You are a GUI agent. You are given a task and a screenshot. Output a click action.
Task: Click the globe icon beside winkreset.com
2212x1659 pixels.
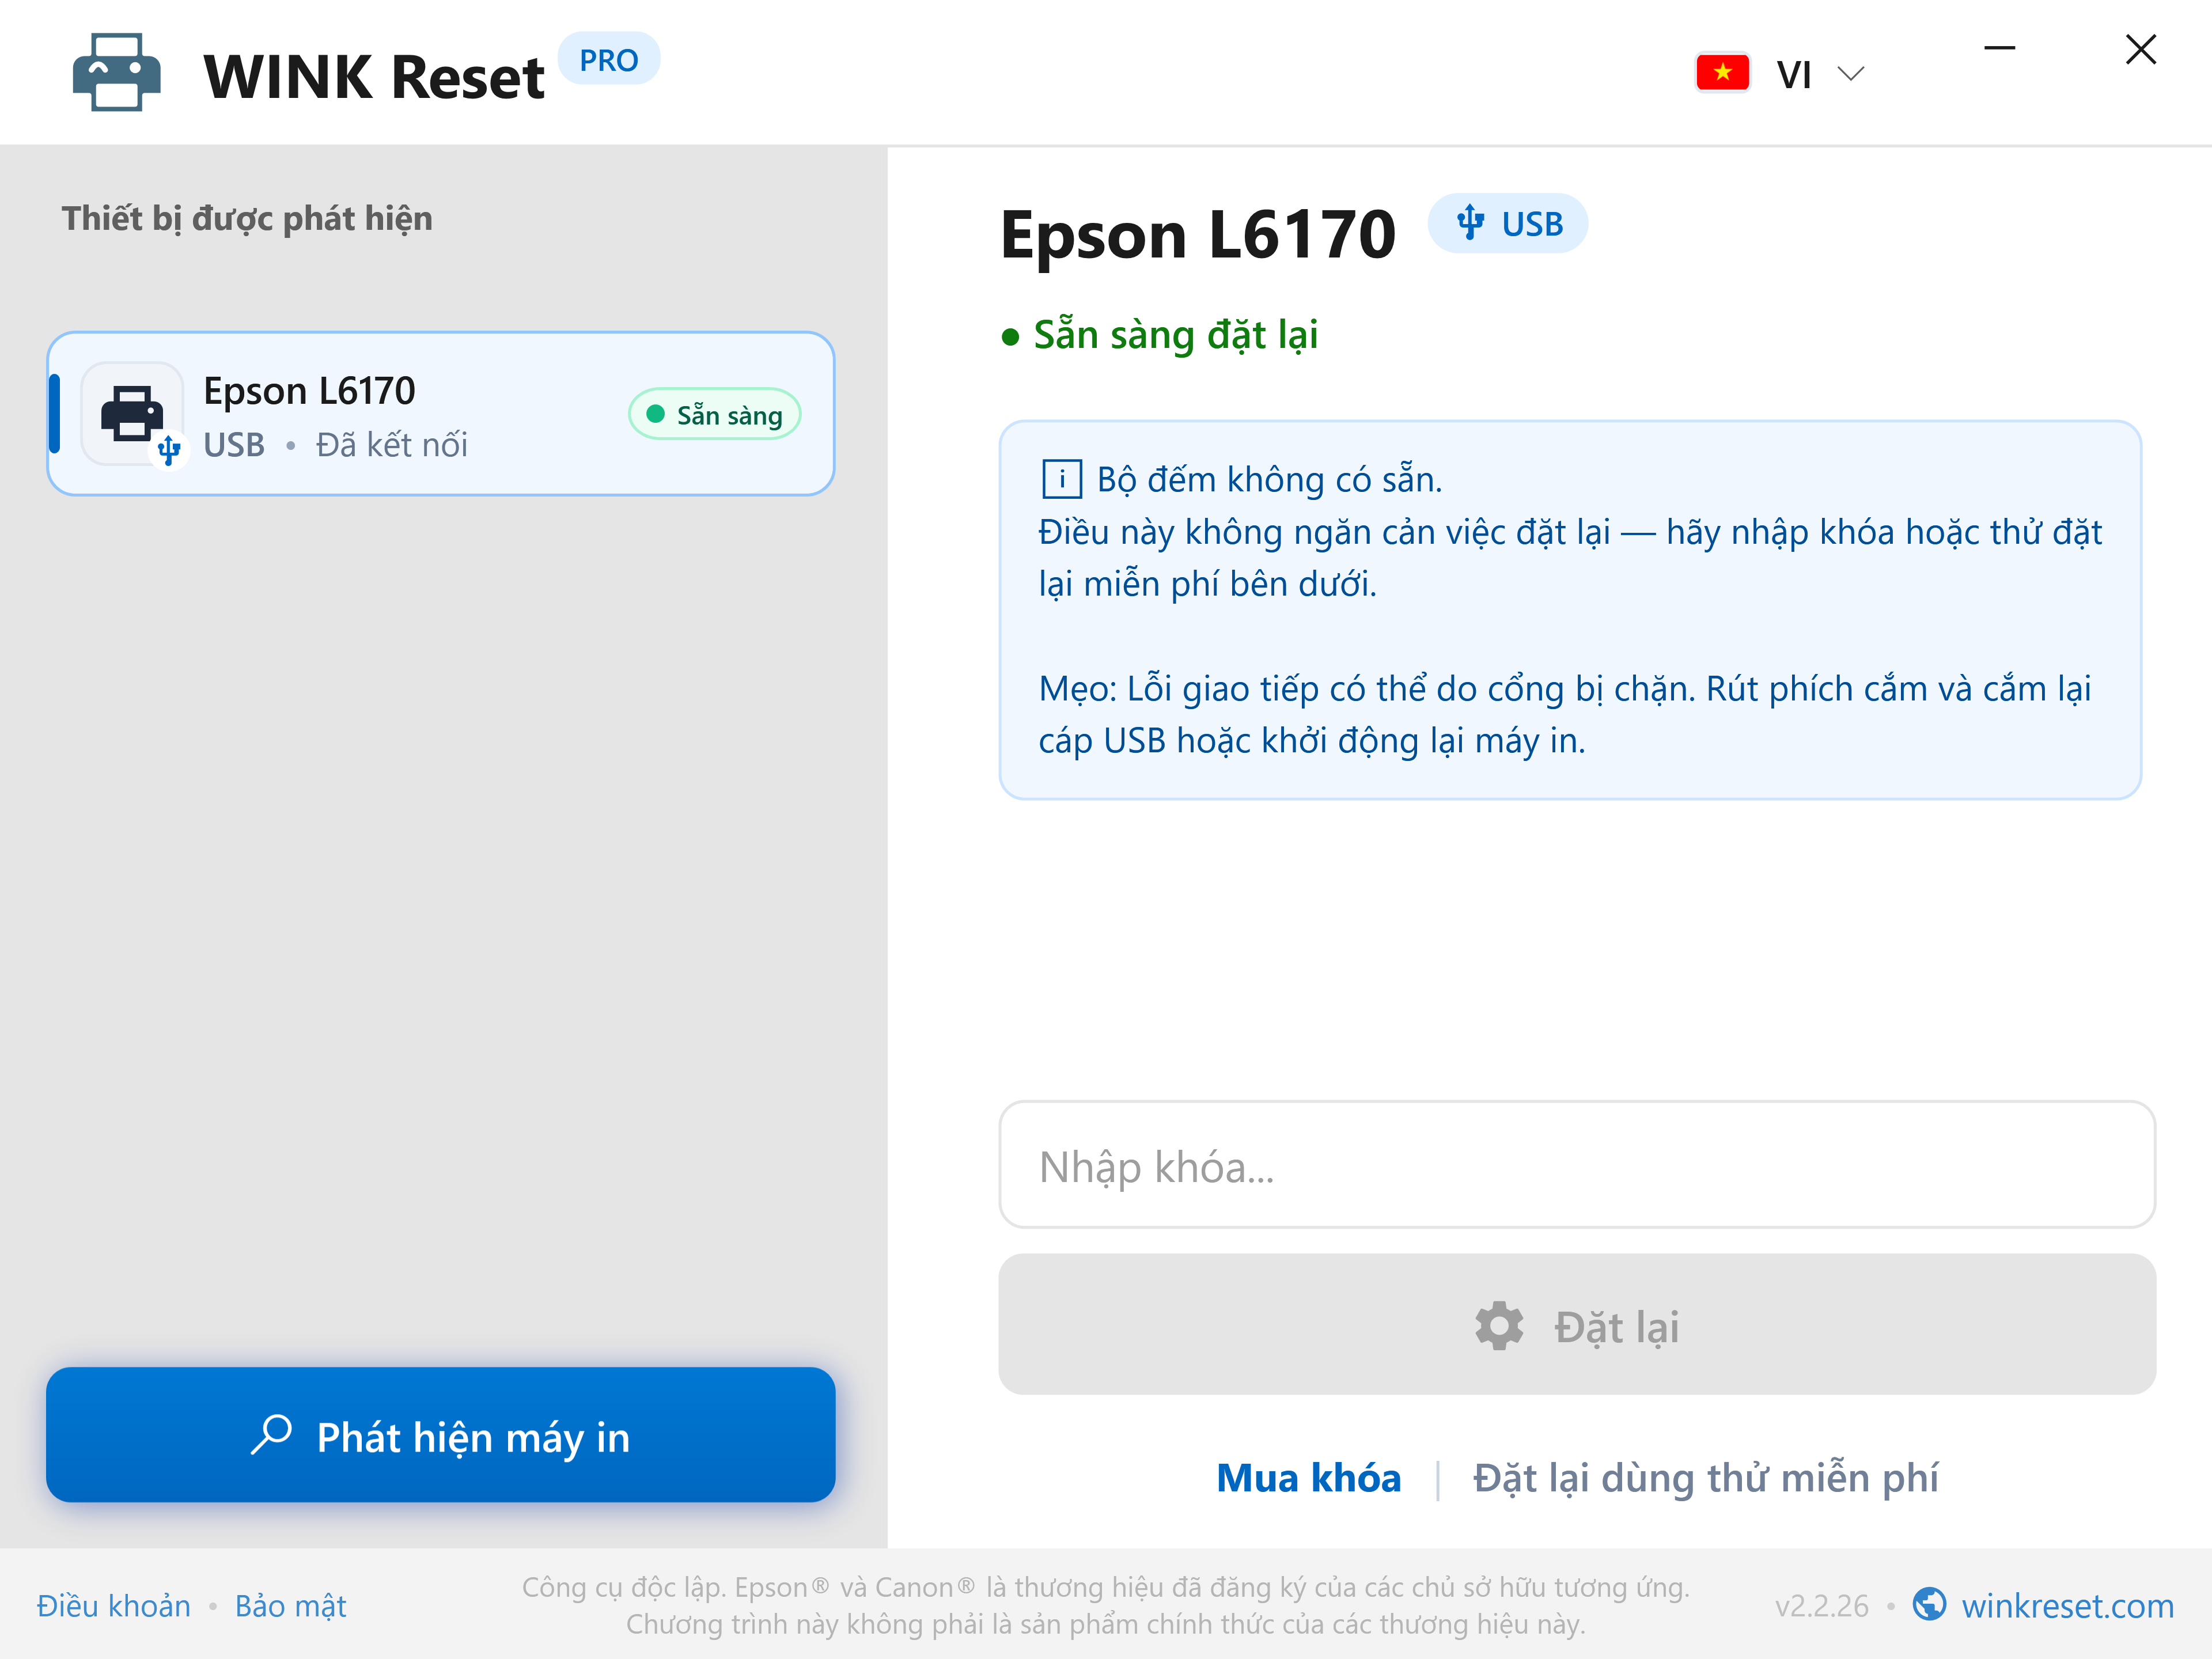point(1929,1604)
